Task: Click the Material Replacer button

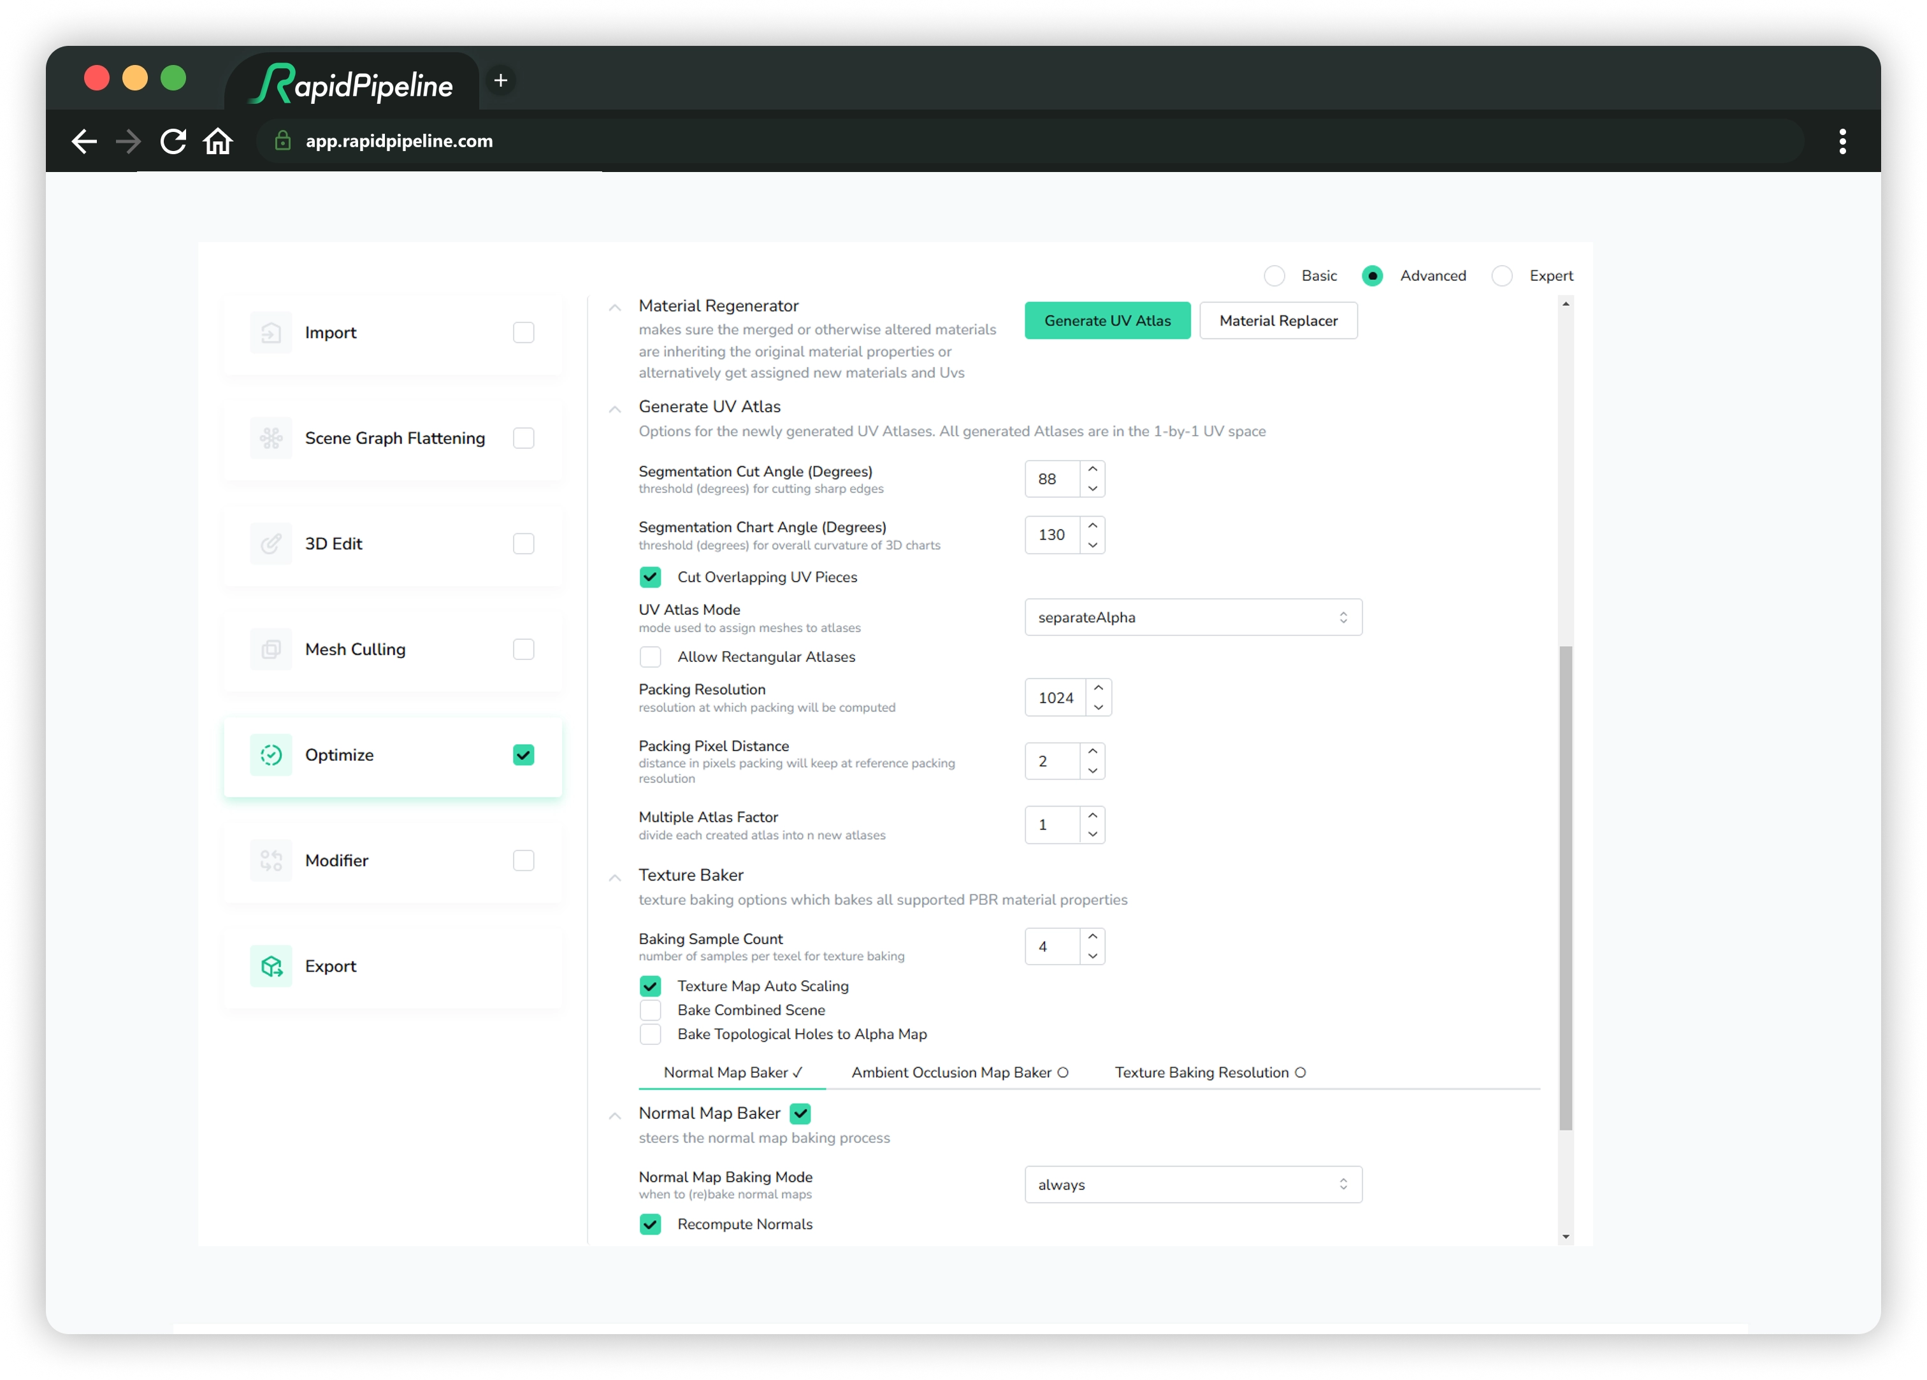Action: pyautogui.click(x=1278, y=320)
